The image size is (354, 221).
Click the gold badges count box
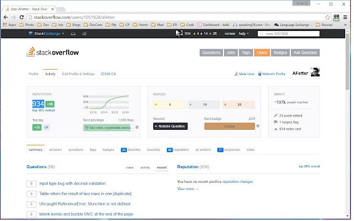point(169,104)
